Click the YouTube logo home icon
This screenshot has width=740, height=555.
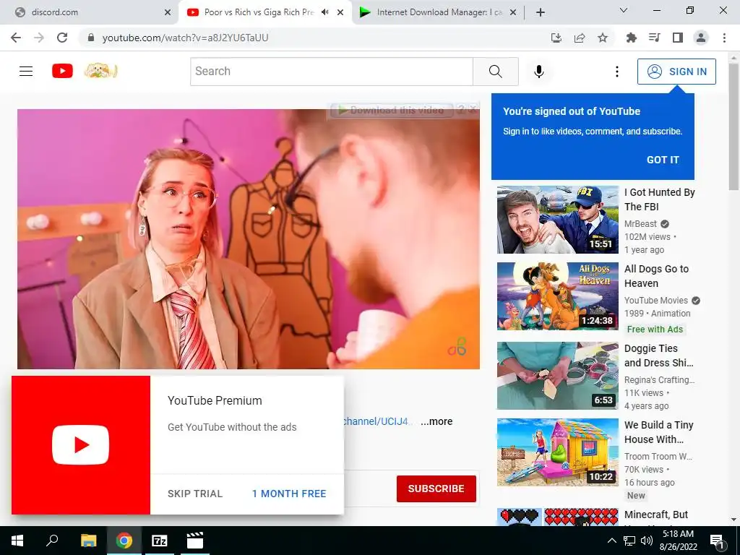[62, 71]
